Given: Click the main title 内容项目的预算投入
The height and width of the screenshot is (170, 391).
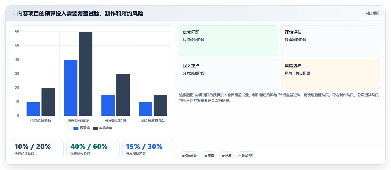Looking at the screenshot, I should point(80,14).
